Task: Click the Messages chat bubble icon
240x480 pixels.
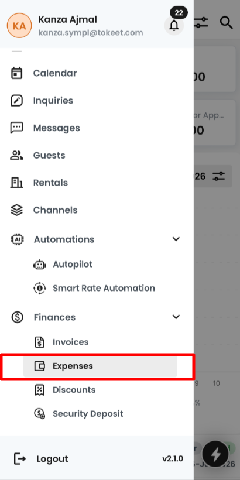Action: coord(16,128)
